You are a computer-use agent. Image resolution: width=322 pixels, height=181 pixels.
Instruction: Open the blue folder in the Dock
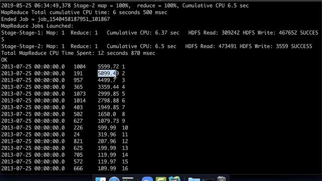(x=194, y=179)
